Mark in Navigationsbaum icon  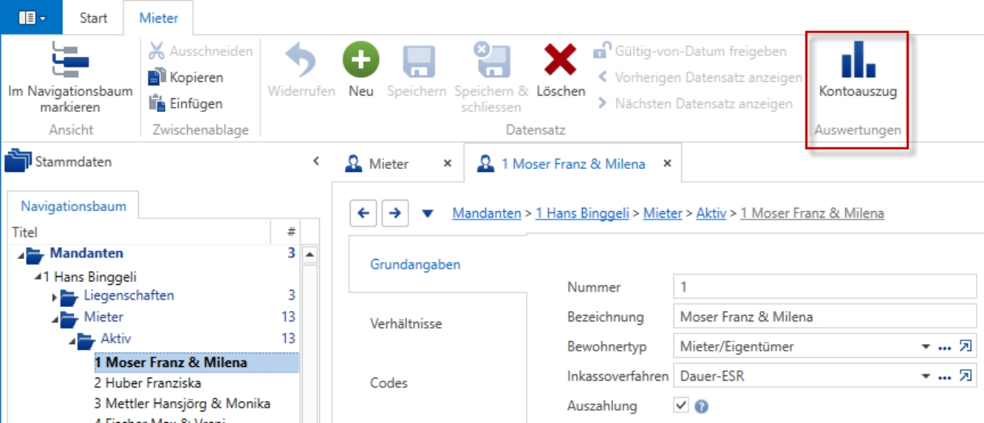[71, 60]
